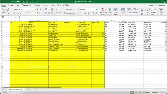
Task: Click the Share button
Action: (150, 5)
